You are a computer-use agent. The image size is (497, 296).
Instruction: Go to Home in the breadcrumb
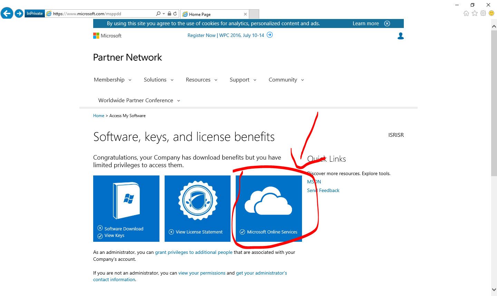point(99,116)
